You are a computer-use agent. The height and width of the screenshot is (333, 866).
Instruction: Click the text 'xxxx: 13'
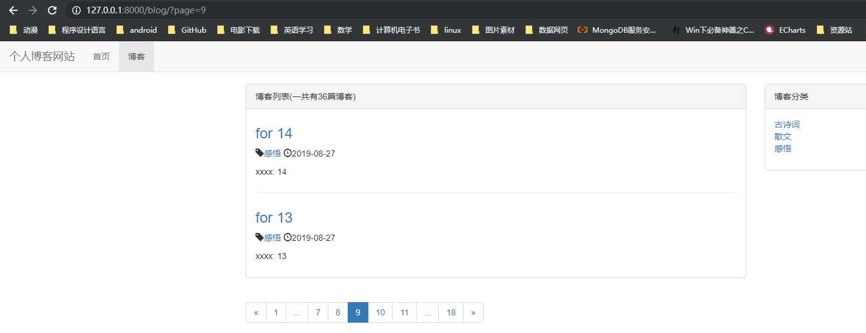[271, 256]
